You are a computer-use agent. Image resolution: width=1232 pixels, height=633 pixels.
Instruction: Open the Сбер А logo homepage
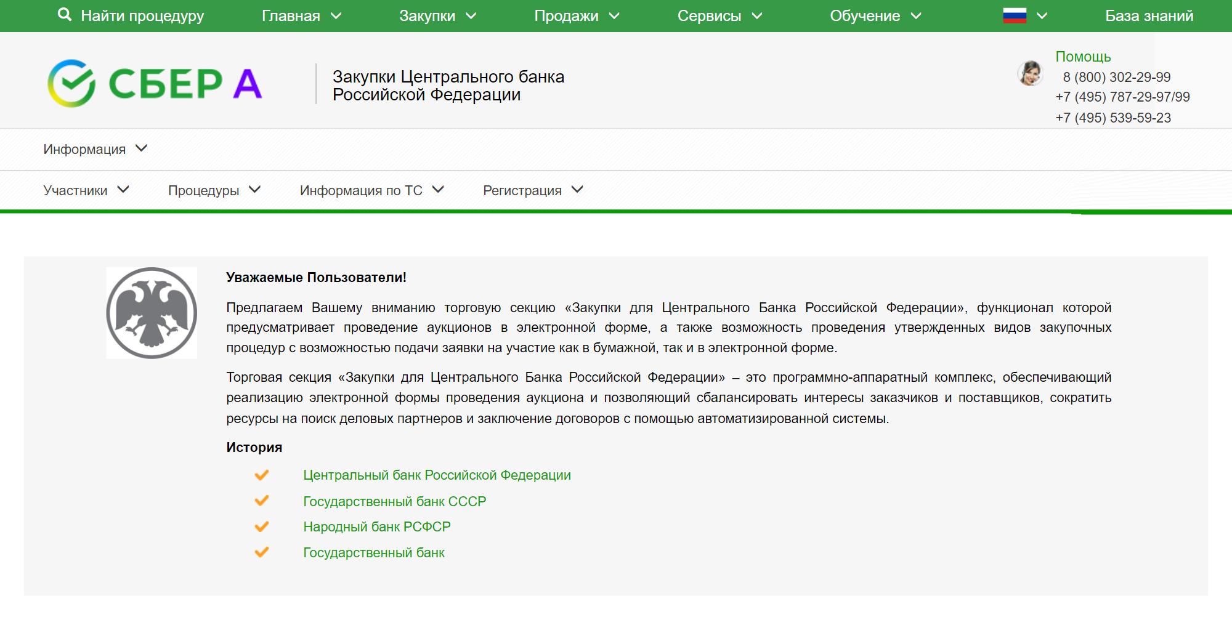[155, 83]
